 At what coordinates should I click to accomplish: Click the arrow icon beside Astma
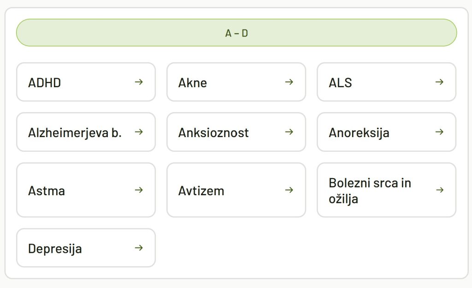[x=138, y=190]
